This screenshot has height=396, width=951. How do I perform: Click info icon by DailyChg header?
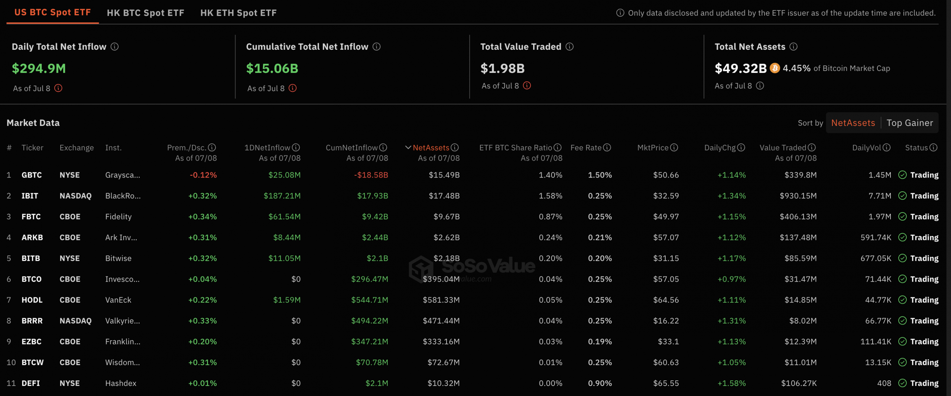741,147
